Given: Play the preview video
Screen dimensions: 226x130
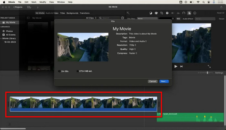Looking at the screenshot, I should pyautogui.click(x=176, y=66).
